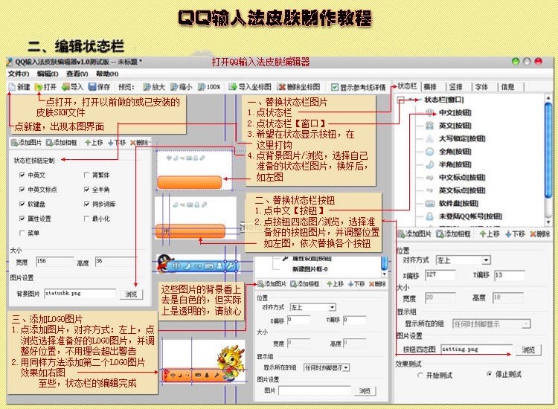558x409 pixels.
Task: Click 上移 icon below 新建图片框-0
Action: tap(329, 284)
